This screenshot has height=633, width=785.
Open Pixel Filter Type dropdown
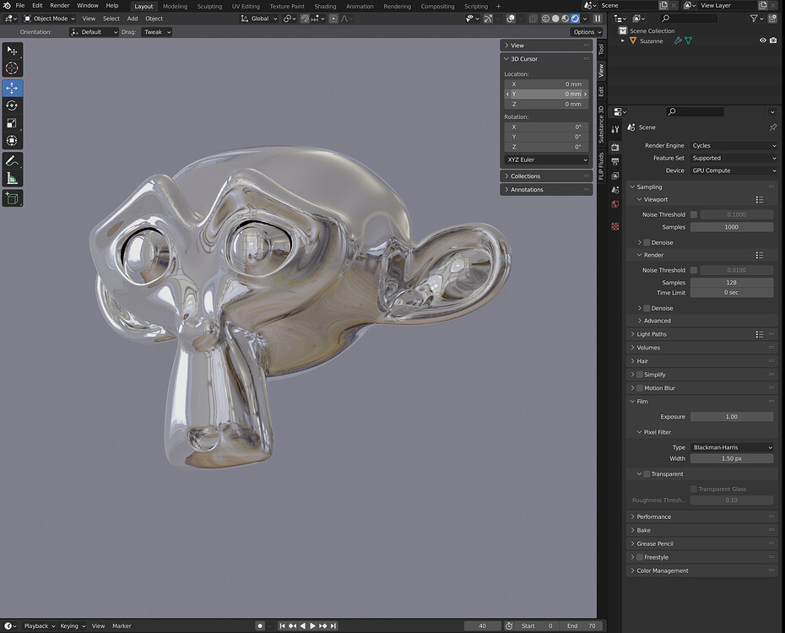point(732,447)
